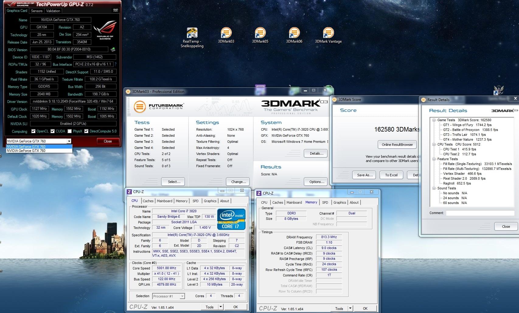Toggle the PhysX checkbox in GPU-Z
This screenshot has height=313, width=519.
(x=70, y=131)
